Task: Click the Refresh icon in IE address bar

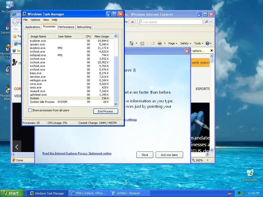Action: [126, 22]
